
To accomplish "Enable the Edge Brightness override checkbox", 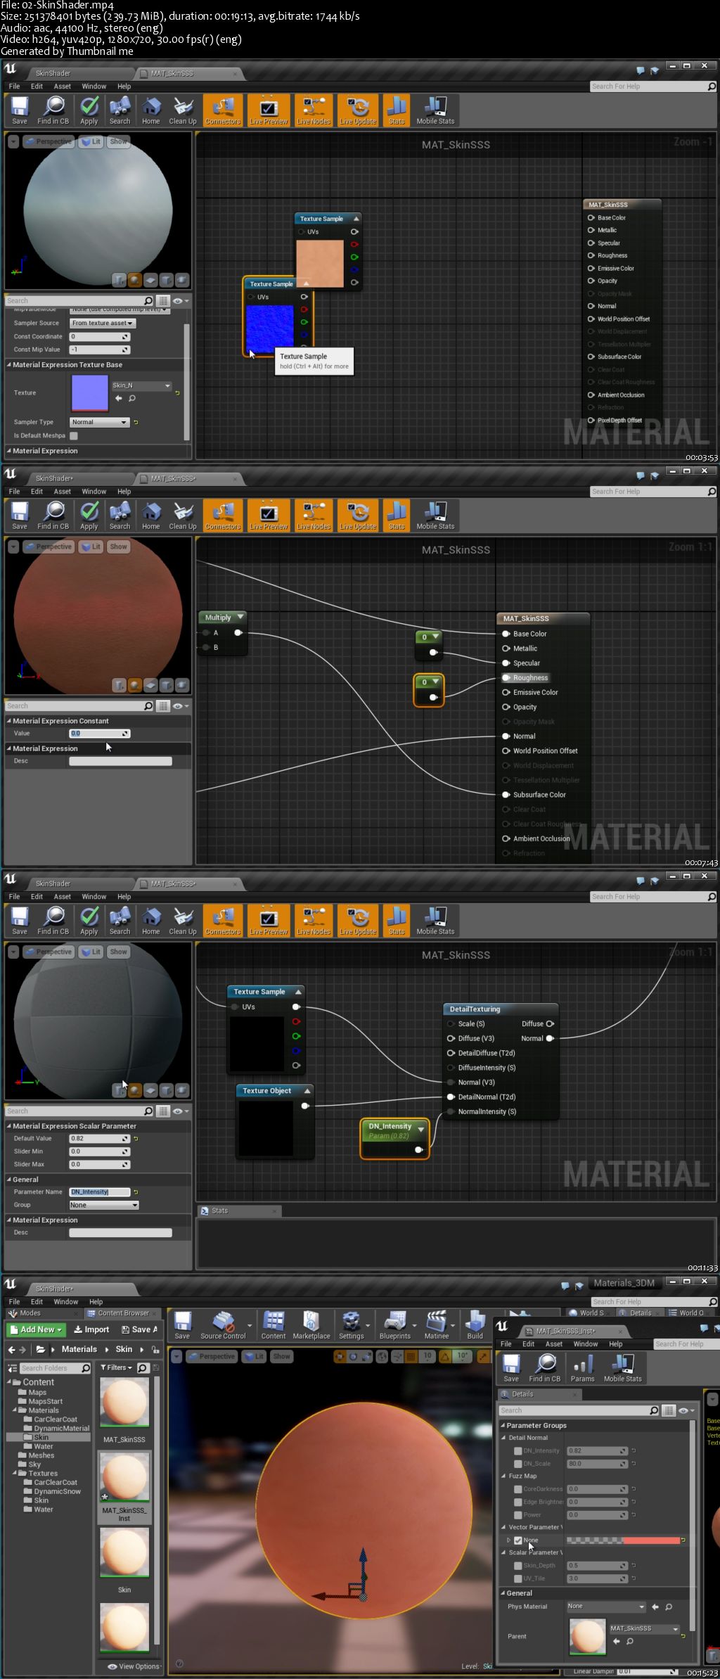I will 517,1502.
